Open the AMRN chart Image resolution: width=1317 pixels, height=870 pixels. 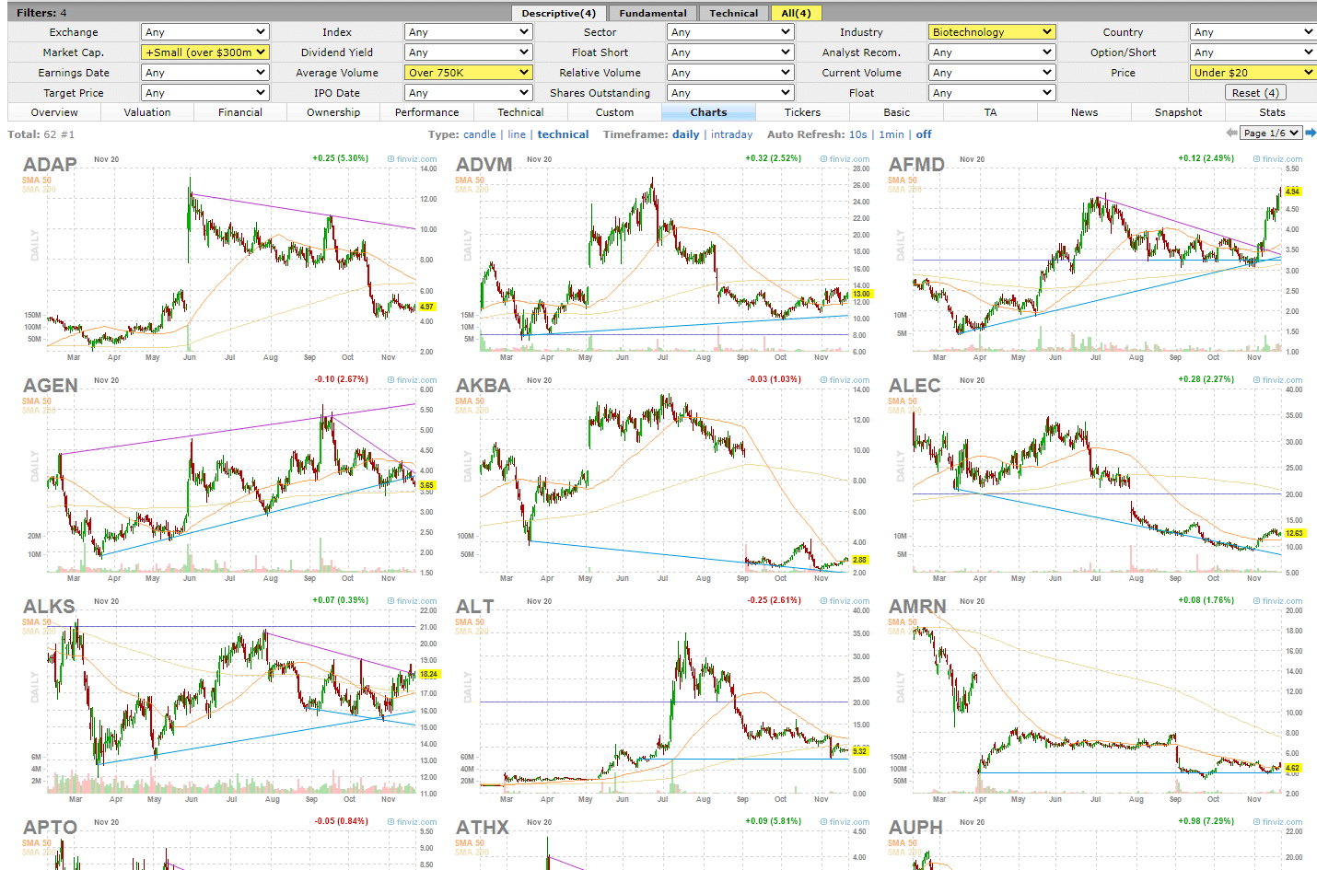click(x=1095, y=700)
